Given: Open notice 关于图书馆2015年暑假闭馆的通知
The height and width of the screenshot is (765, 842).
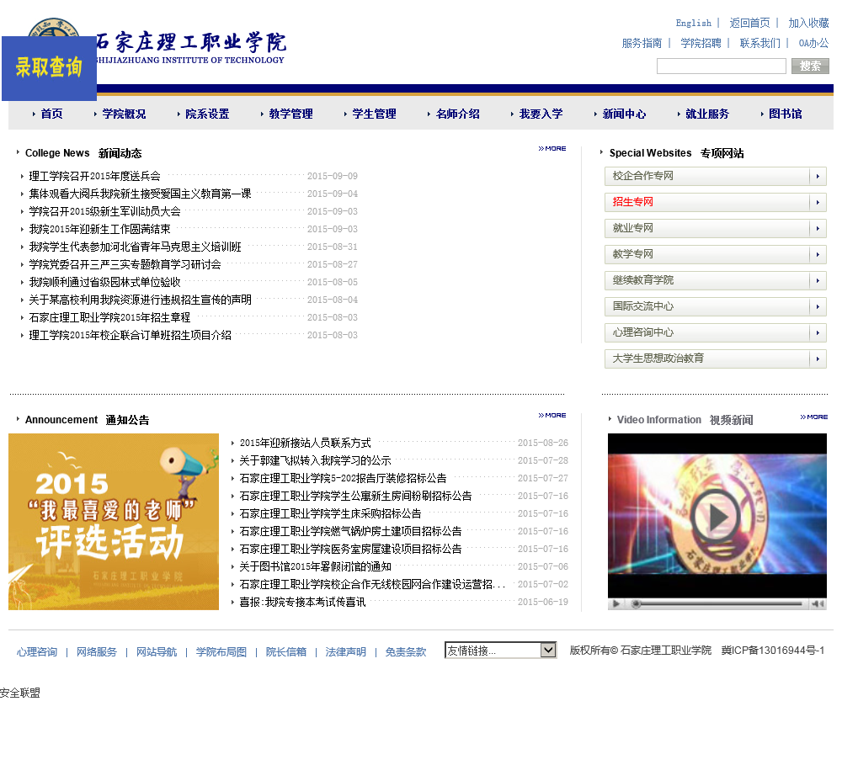Looking at the screenshot, I should click(315, 567).
